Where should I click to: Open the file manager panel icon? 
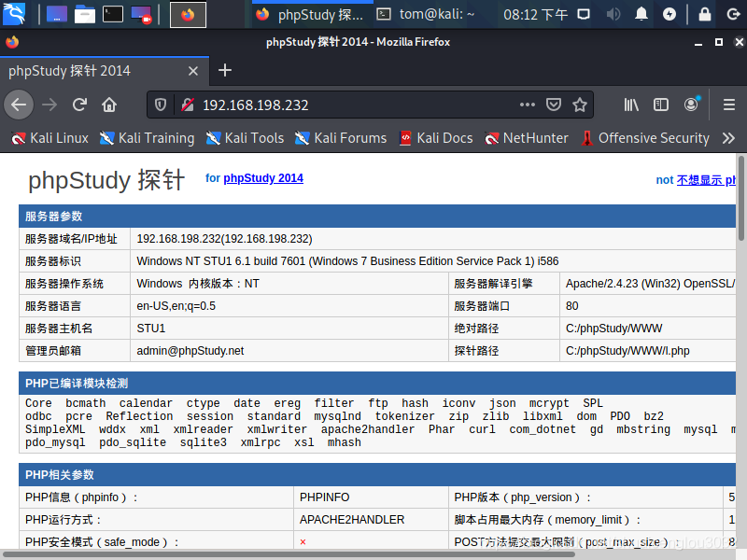click(84, 14)
